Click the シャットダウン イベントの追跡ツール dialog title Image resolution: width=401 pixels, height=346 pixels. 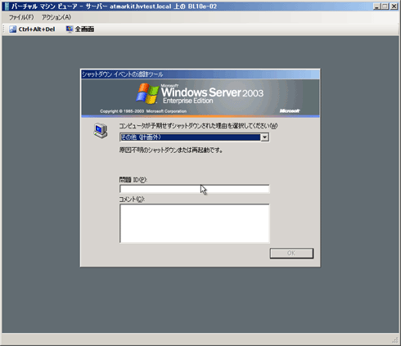click(x=123, y=74)
